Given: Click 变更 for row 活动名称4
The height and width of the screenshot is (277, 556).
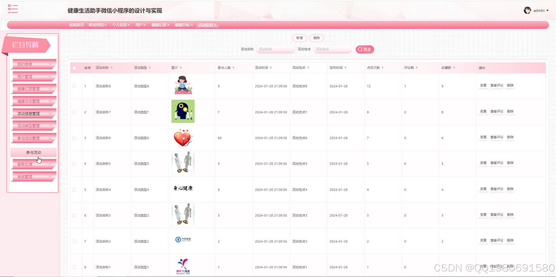Looking at the screenshot, I should point(483,189).
